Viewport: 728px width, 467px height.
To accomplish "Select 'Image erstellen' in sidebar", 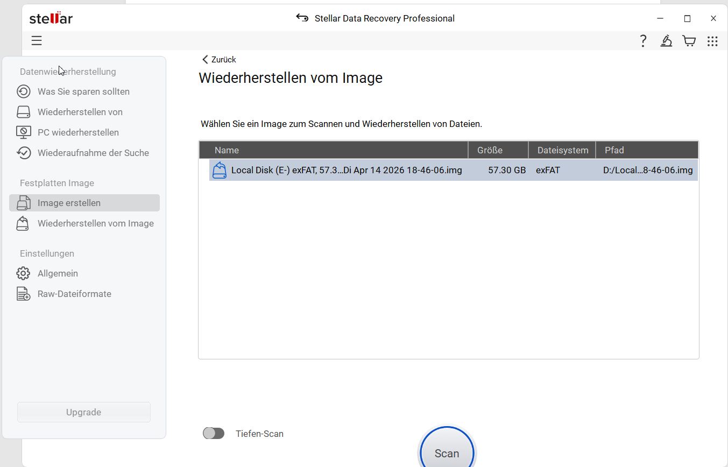I will [x=84, y=203].
